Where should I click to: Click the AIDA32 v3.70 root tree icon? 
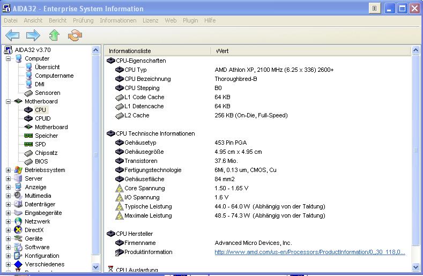(8, 50)
